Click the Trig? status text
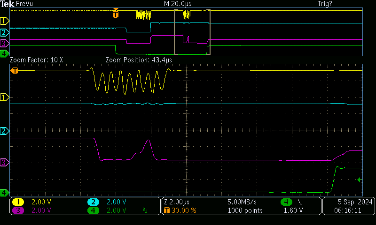 pos(325,4)
